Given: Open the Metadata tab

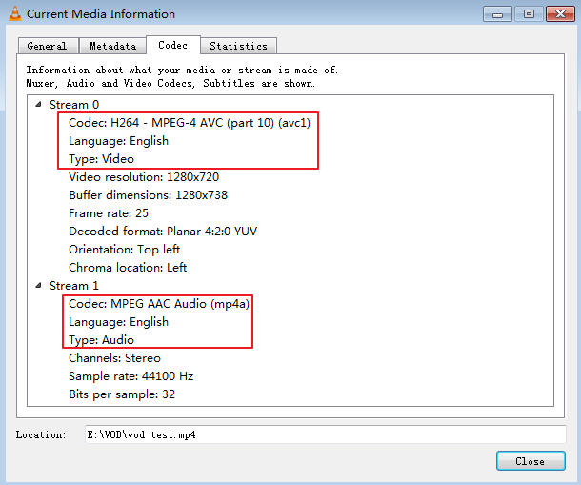Looking at the screenshot, I should [112, 46].
